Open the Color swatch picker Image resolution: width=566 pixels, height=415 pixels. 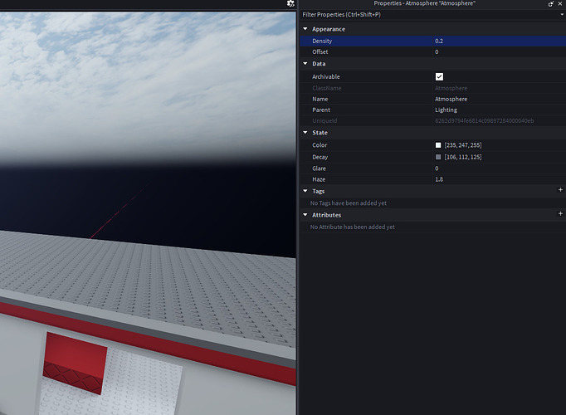(438, 145)
